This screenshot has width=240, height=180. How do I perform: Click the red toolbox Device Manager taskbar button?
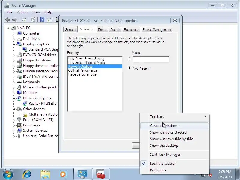[101, 174]
